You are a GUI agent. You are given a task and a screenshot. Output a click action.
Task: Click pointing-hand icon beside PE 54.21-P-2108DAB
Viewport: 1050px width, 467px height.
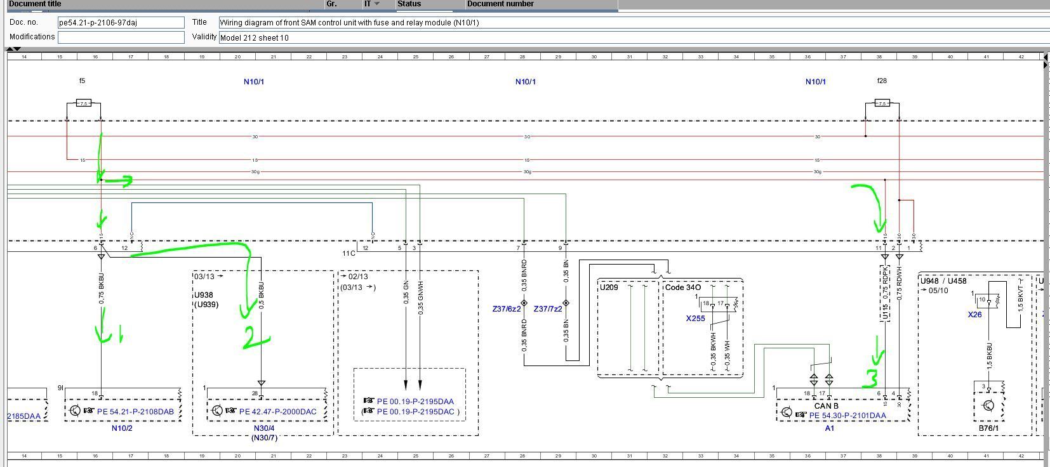(88, 411)
